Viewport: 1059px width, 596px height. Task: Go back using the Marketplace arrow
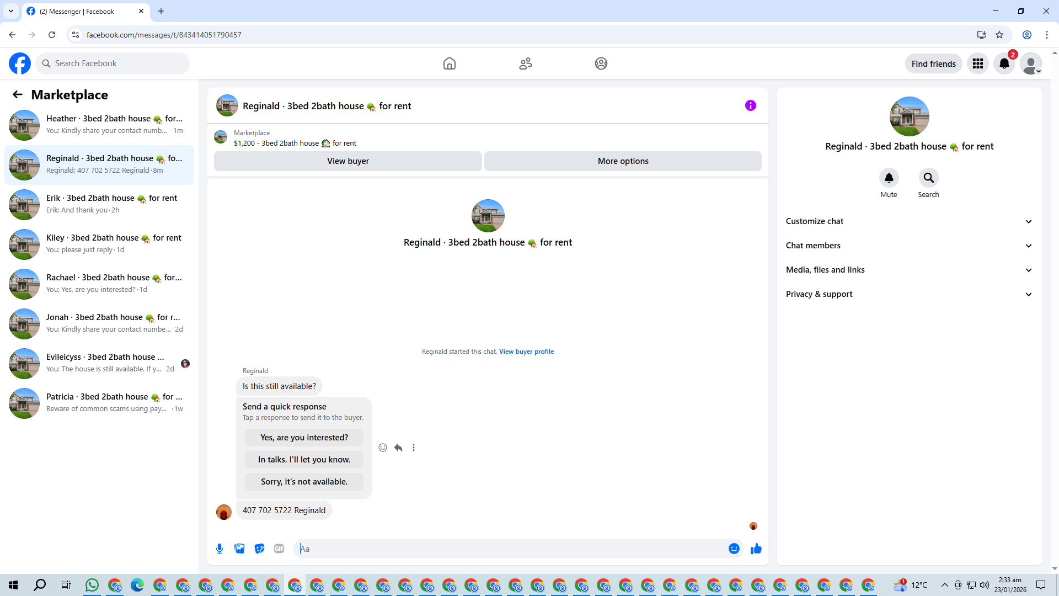tap(18, 94)
